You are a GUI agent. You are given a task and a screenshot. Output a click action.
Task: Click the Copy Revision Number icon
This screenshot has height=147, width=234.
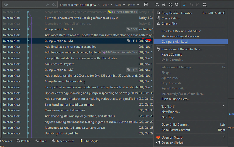pos(158,13)
